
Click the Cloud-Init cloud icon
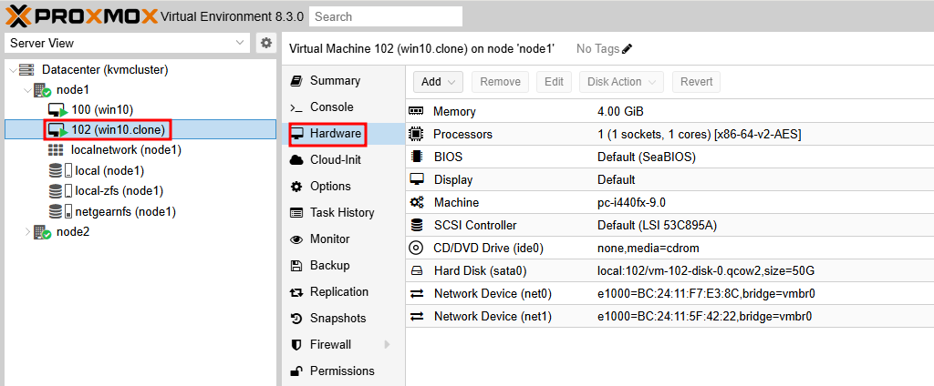(x=296, y=160)
